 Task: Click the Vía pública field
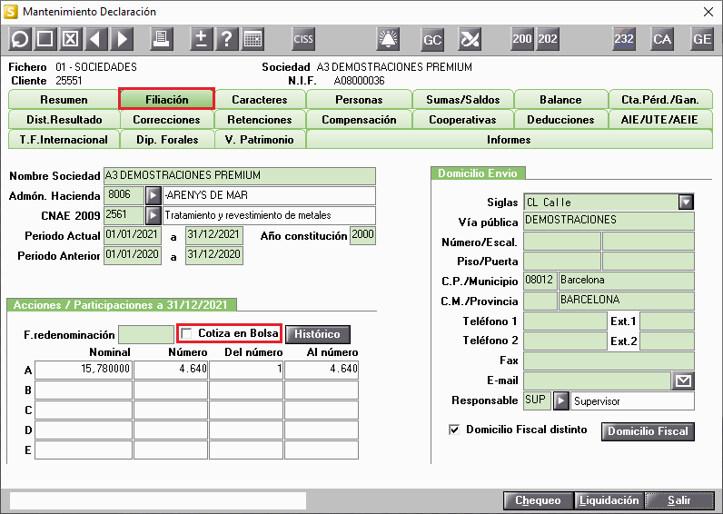[x=609, y=222]
